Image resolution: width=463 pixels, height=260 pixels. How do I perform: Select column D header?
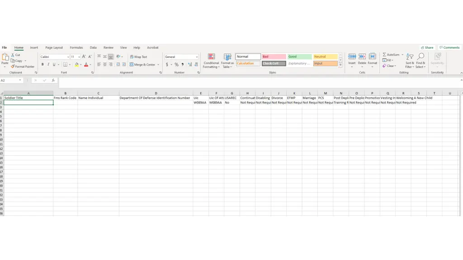tap(156, 93)
